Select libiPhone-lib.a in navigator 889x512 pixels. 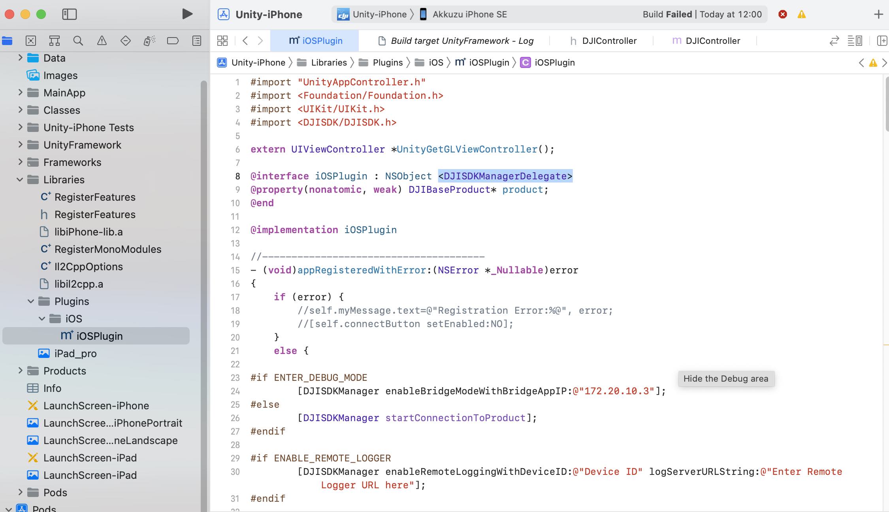click(x=81, y=232)
